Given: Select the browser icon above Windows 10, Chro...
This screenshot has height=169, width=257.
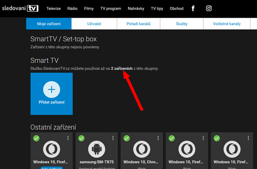Looking at the screenshot, I should 142,149.
